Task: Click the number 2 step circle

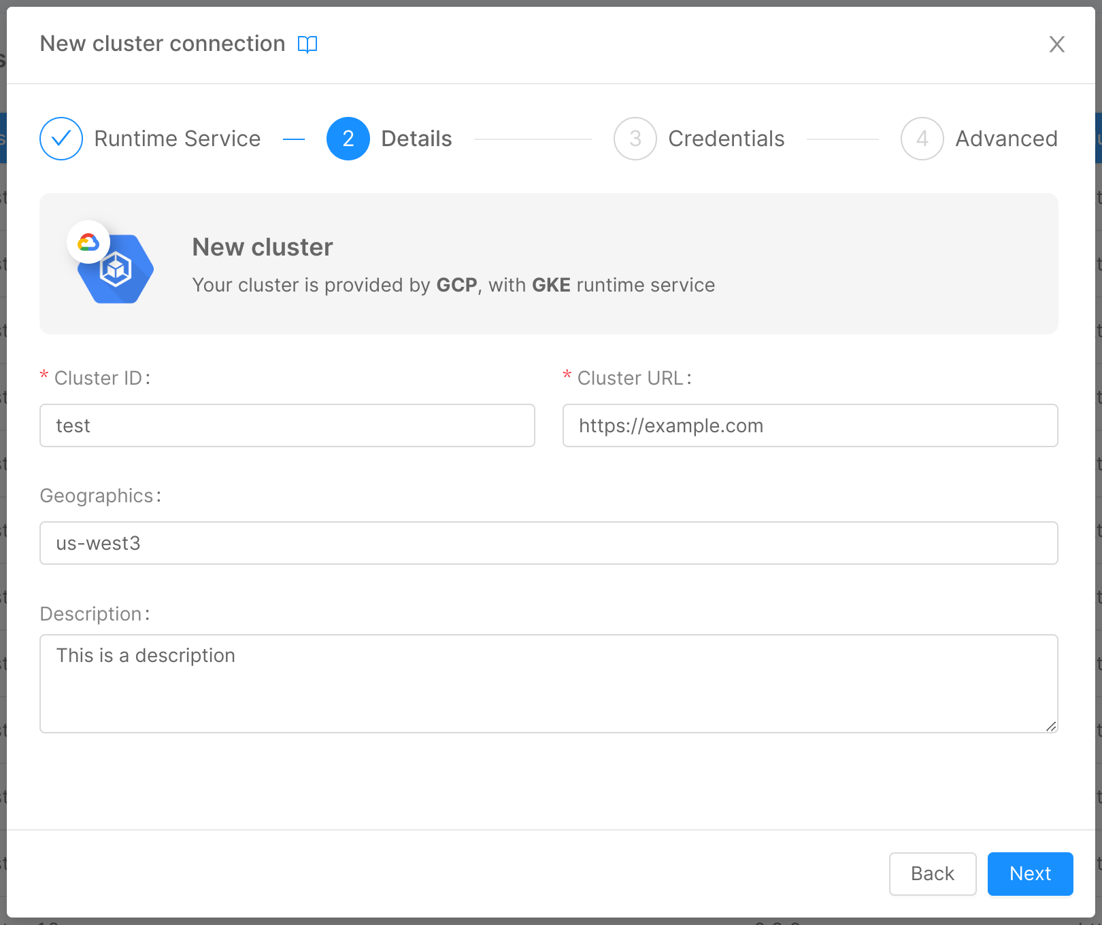Action: [348, 139]
